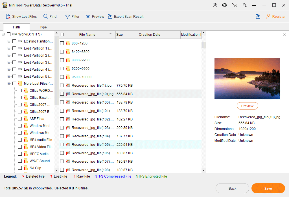289x197 pixels.
Task: Click the share icon next to Register
Action: (258, 16)
